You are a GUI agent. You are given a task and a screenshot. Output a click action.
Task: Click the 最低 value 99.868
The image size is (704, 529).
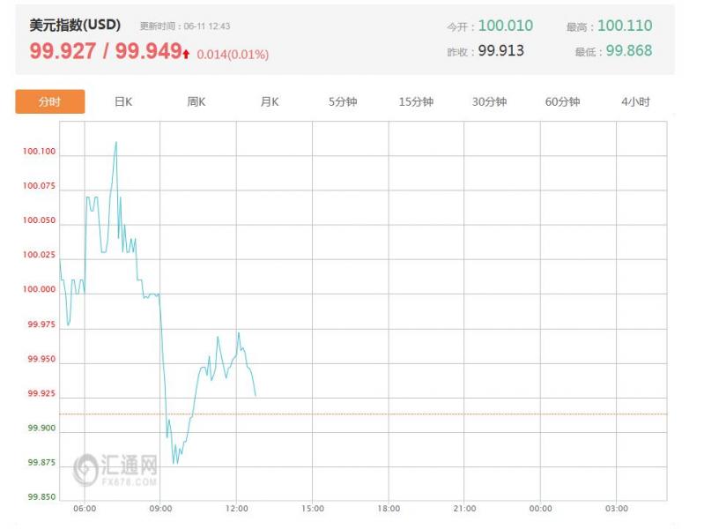tap(628, 50)
